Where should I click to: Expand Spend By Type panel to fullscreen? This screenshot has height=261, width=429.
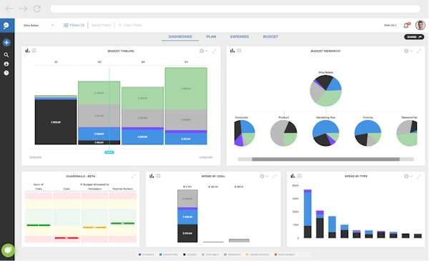(x=418, y=176)
